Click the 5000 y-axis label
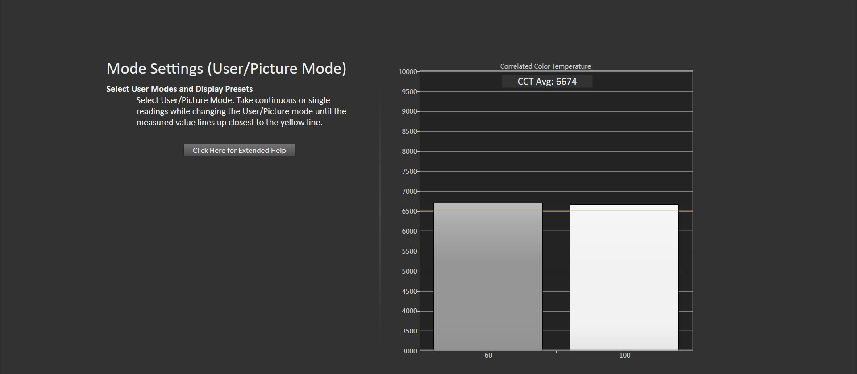The width and height of the screenshot is (857, 374). click(x=409, y=271)
